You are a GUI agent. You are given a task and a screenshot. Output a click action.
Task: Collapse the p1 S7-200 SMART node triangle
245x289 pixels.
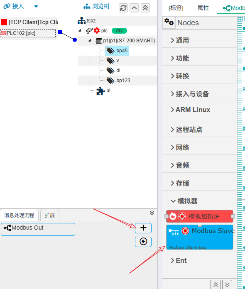click(x=90, y=40)
